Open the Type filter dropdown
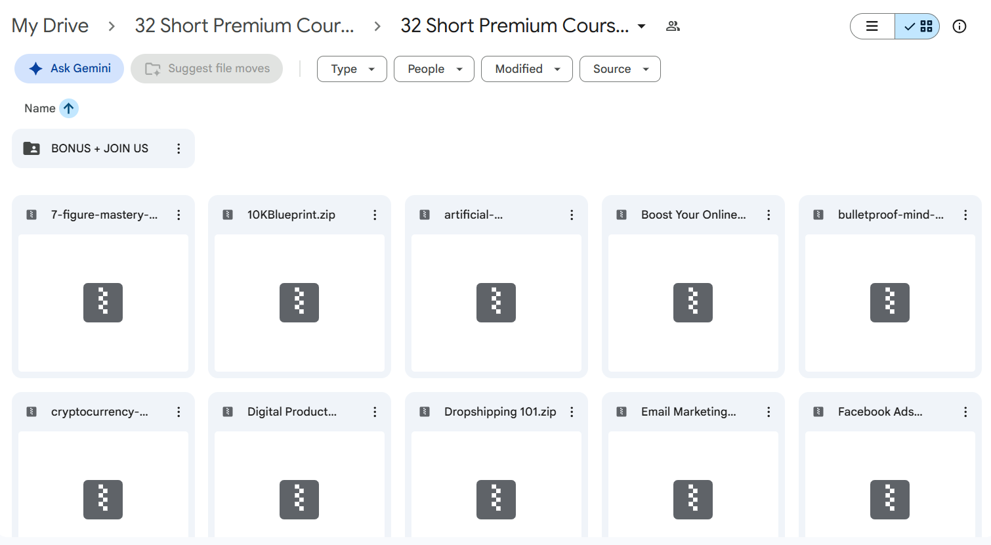This screenshot has height=545, width=991. [352, 69]
